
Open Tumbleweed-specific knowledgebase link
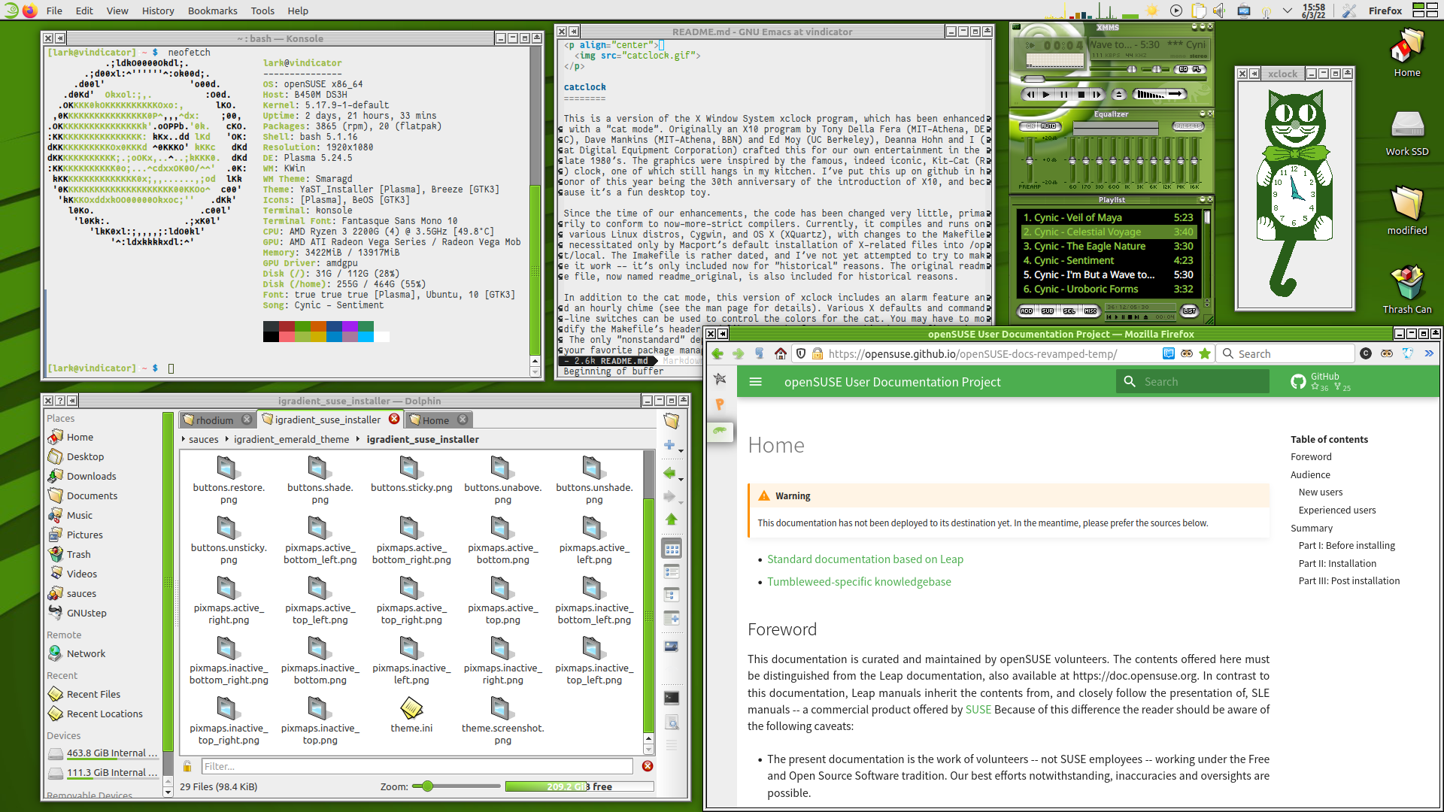click(859, 581)
